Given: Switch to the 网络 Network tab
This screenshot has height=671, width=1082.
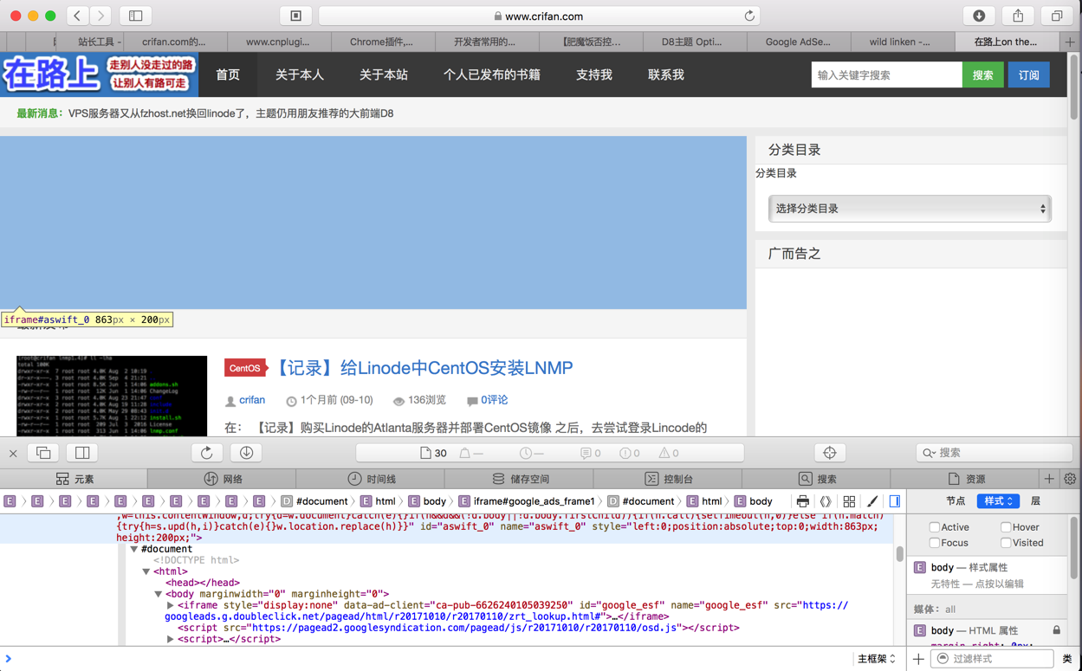Looking at the screenshot, I should (223, 479).
